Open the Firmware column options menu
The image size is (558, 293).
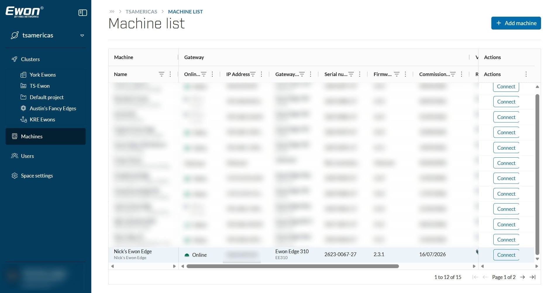point(405,74)
